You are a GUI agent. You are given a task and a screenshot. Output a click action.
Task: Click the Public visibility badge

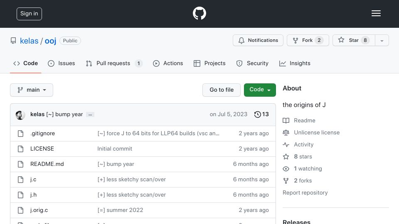[x=70, y=41]
